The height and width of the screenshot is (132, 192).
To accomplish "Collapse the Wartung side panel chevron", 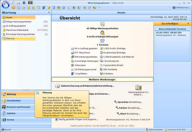I will click(49, 12).
